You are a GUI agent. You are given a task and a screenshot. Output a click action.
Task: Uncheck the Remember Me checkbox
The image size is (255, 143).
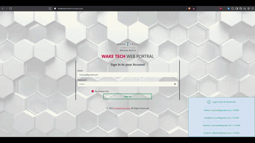[93, 91]
